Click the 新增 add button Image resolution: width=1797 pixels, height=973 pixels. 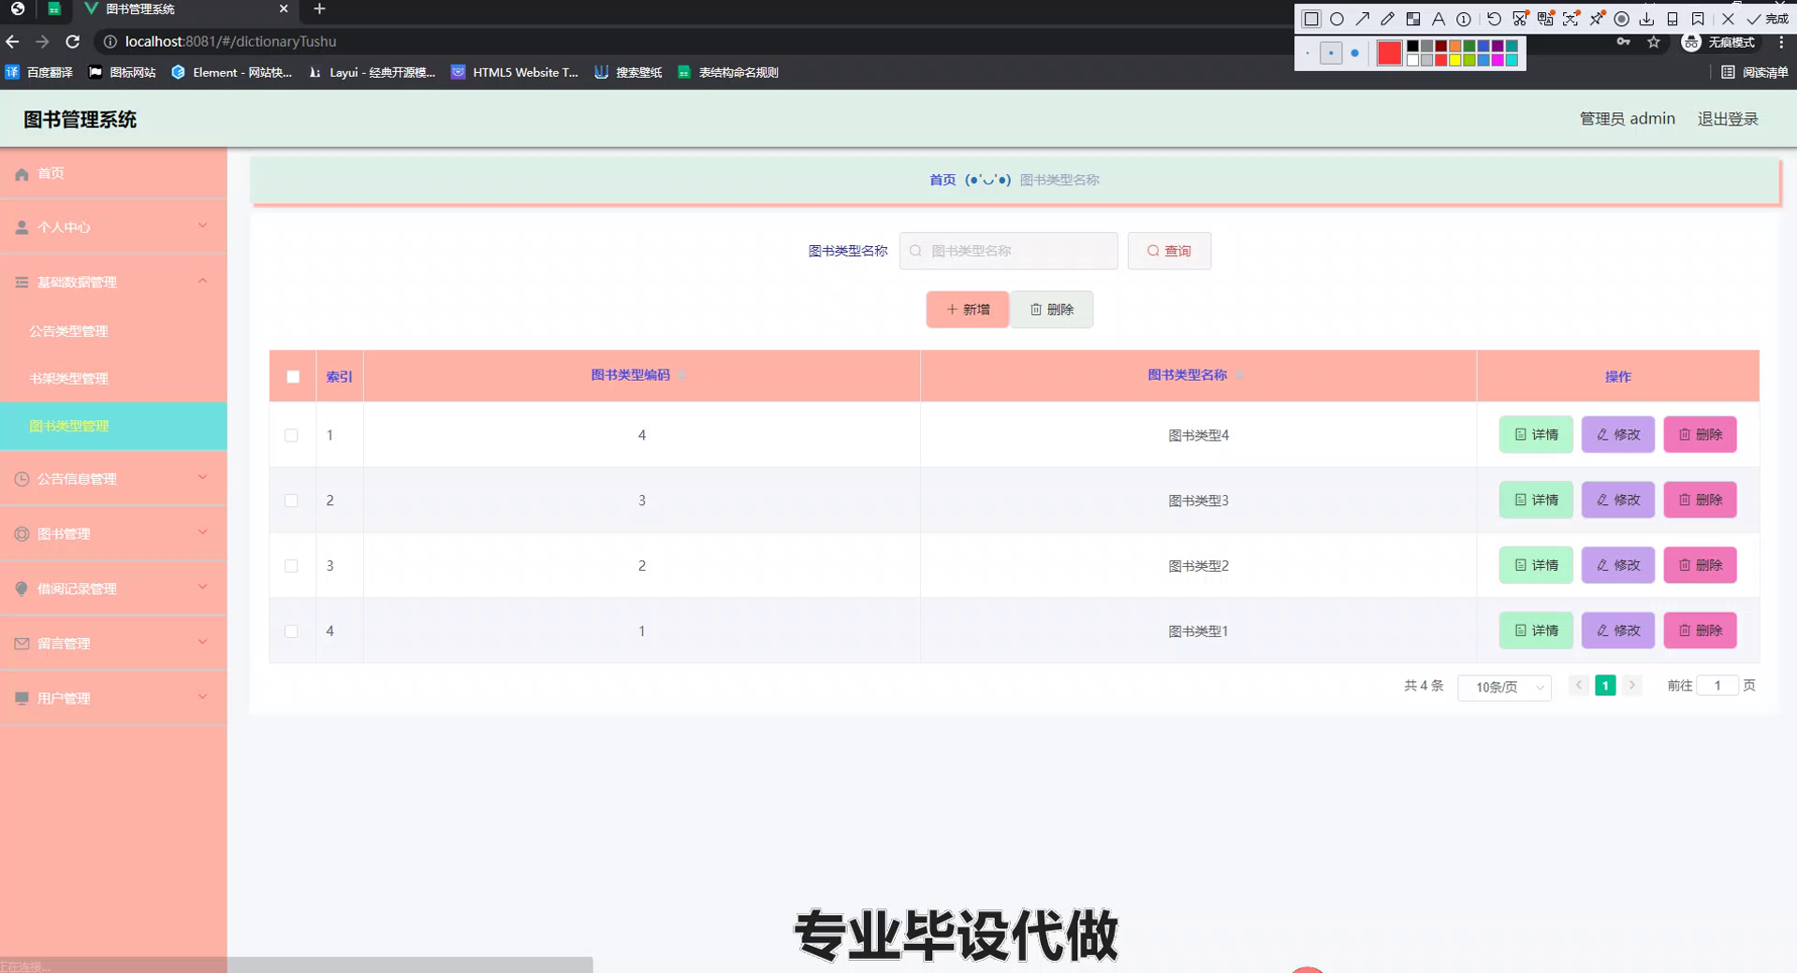[x=968, y=310]
